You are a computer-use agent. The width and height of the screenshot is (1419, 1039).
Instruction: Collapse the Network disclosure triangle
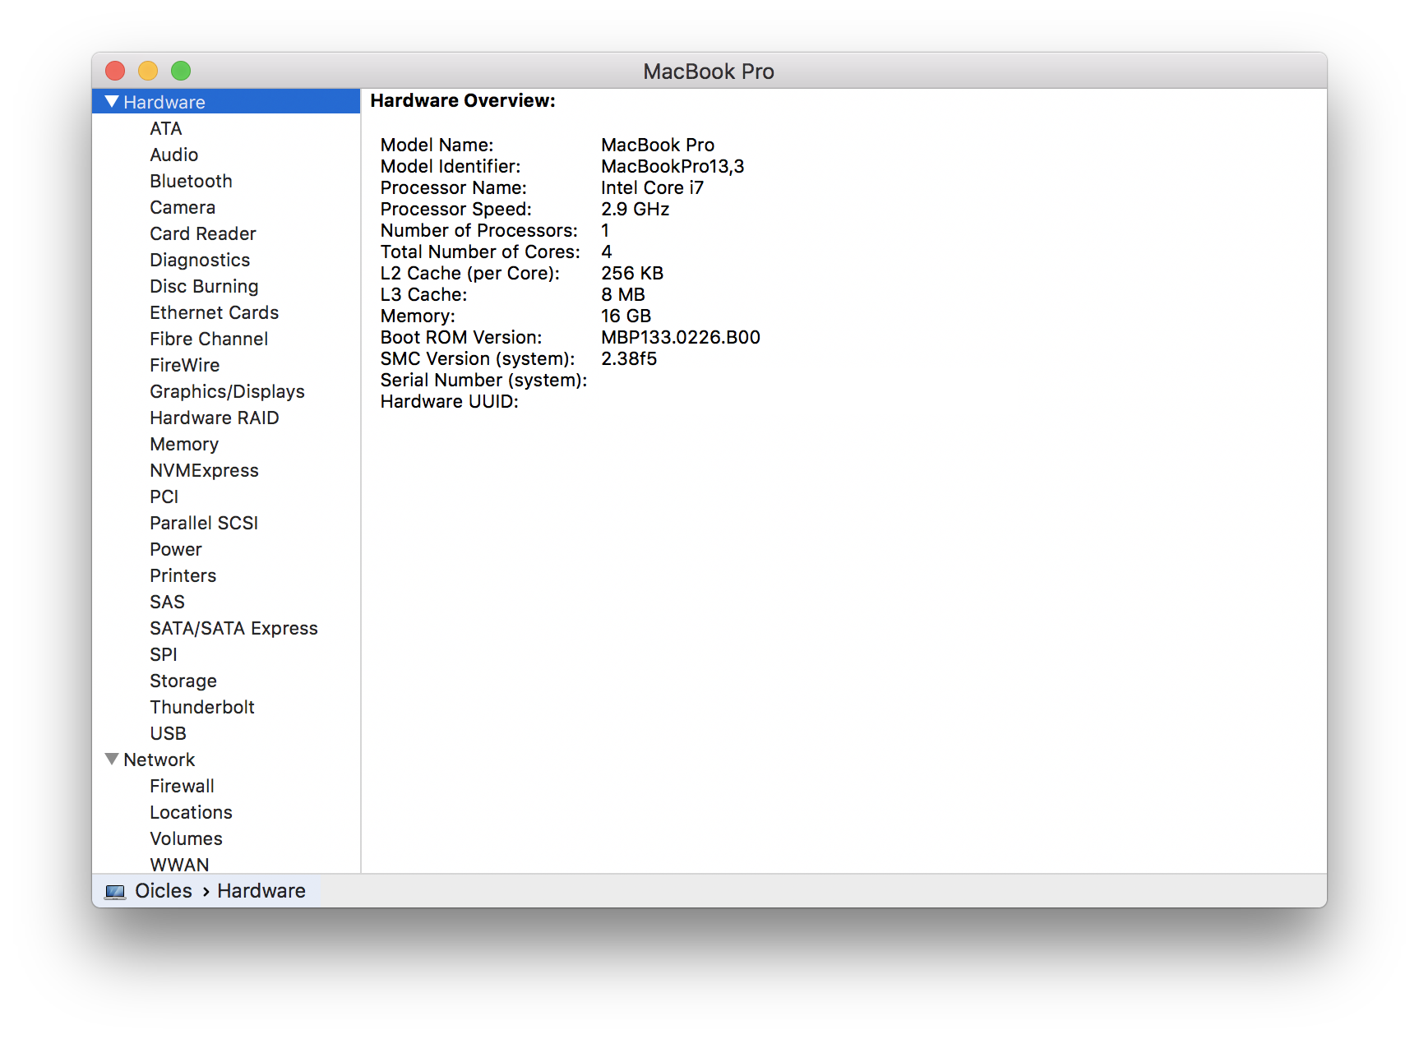coord(112,760)
